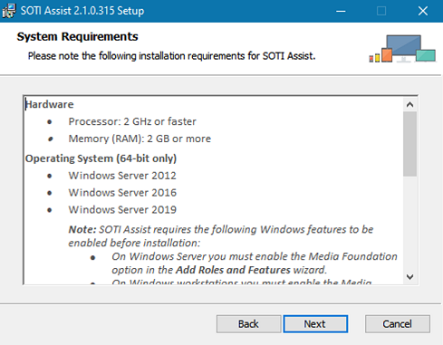
Task: Click the Windows Server 2016 line
Action: 122,193
